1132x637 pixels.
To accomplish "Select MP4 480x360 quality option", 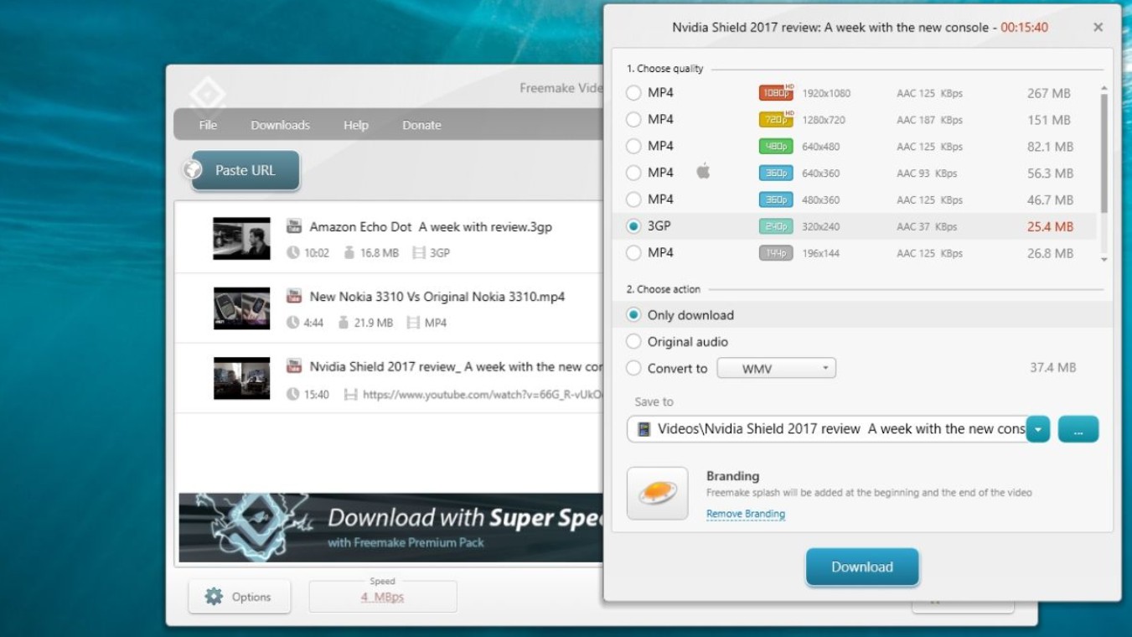I will pos(633,199).
